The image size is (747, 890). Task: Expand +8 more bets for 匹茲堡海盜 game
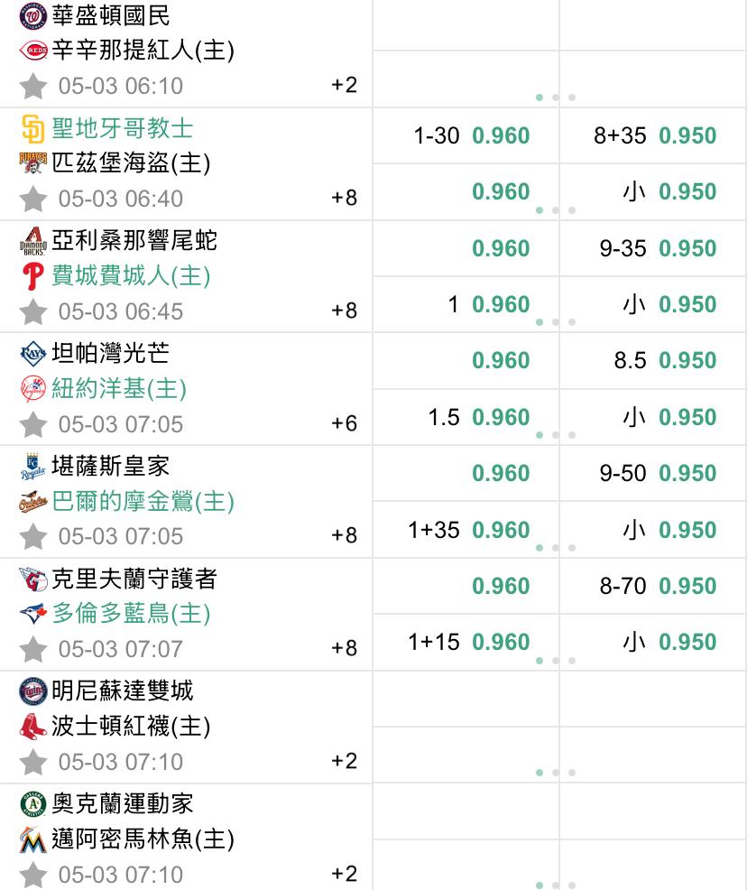345,198
